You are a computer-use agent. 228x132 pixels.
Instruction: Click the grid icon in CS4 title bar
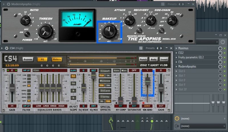141,48
